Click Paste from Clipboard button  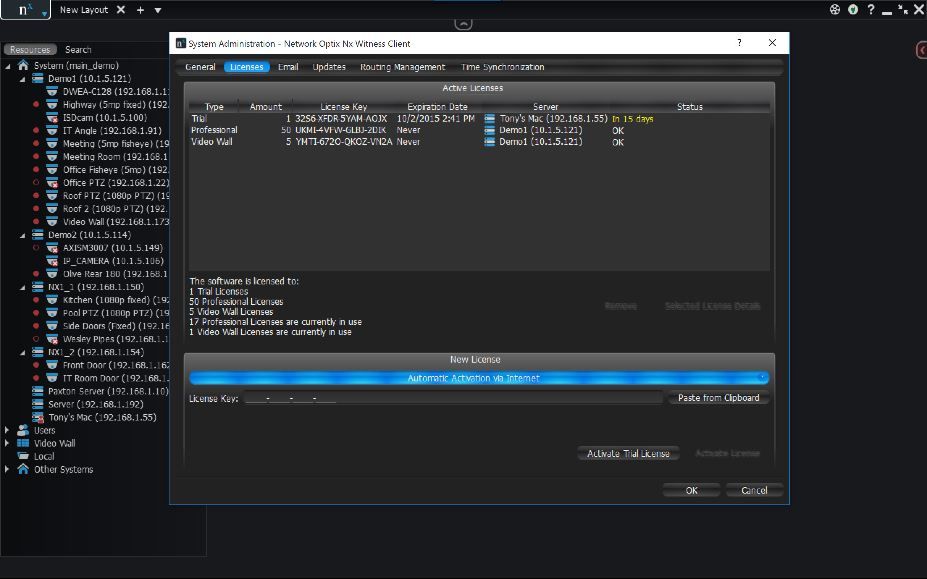[719, 398]
